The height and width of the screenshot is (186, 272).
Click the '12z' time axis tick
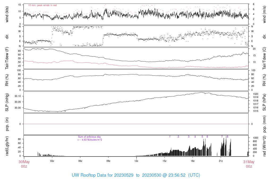tap(136, 161)
